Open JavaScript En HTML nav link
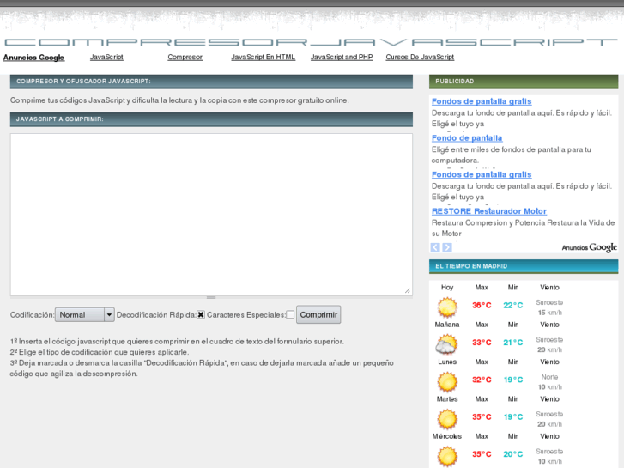The image size is (624, 468). [x=263, y=57]
